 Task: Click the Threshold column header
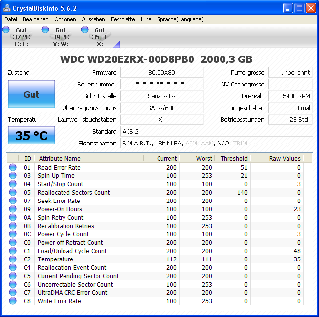232,158
